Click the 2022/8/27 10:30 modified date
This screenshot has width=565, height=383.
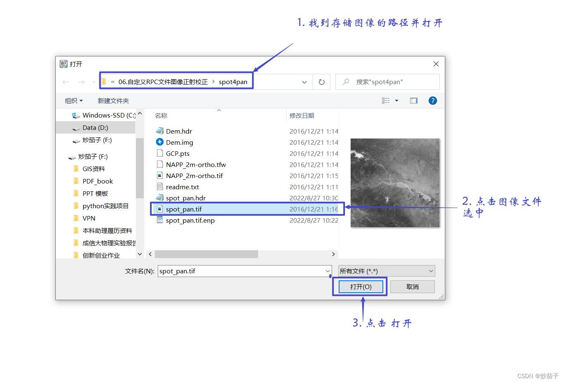pos(313,198)
